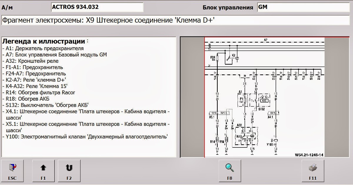Click legend entry 'K4-A32: Реле Клемма 15'
Viewport: 353px width, 185px height.
(35, 86)
